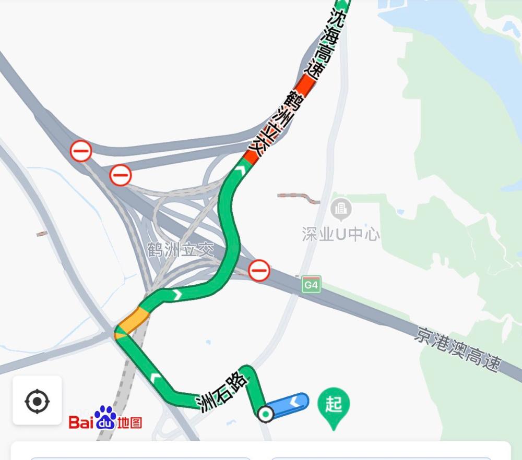Click the bottom-left route option card
522x460 pixels.
click(x=140, y=458)
